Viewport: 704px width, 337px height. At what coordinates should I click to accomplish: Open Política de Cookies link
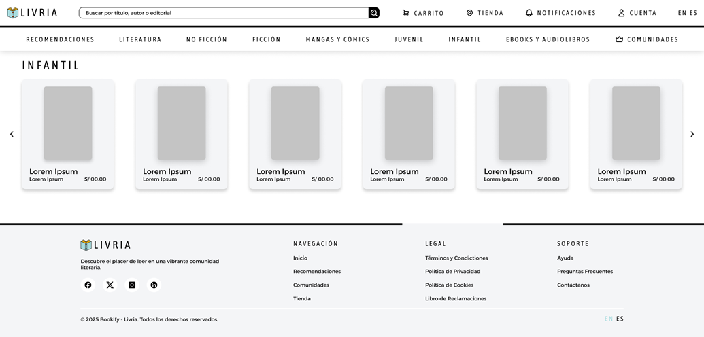(450, 285)
